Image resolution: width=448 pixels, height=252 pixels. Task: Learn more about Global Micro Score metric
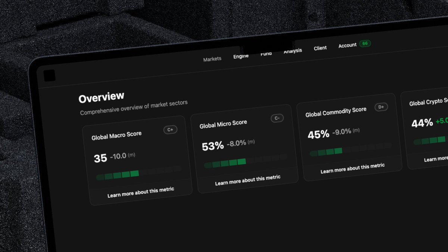click(248, 180)
